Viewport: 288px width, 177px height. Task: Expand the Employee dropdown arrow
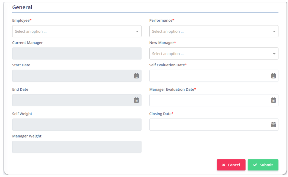click(x=137, y=32)
